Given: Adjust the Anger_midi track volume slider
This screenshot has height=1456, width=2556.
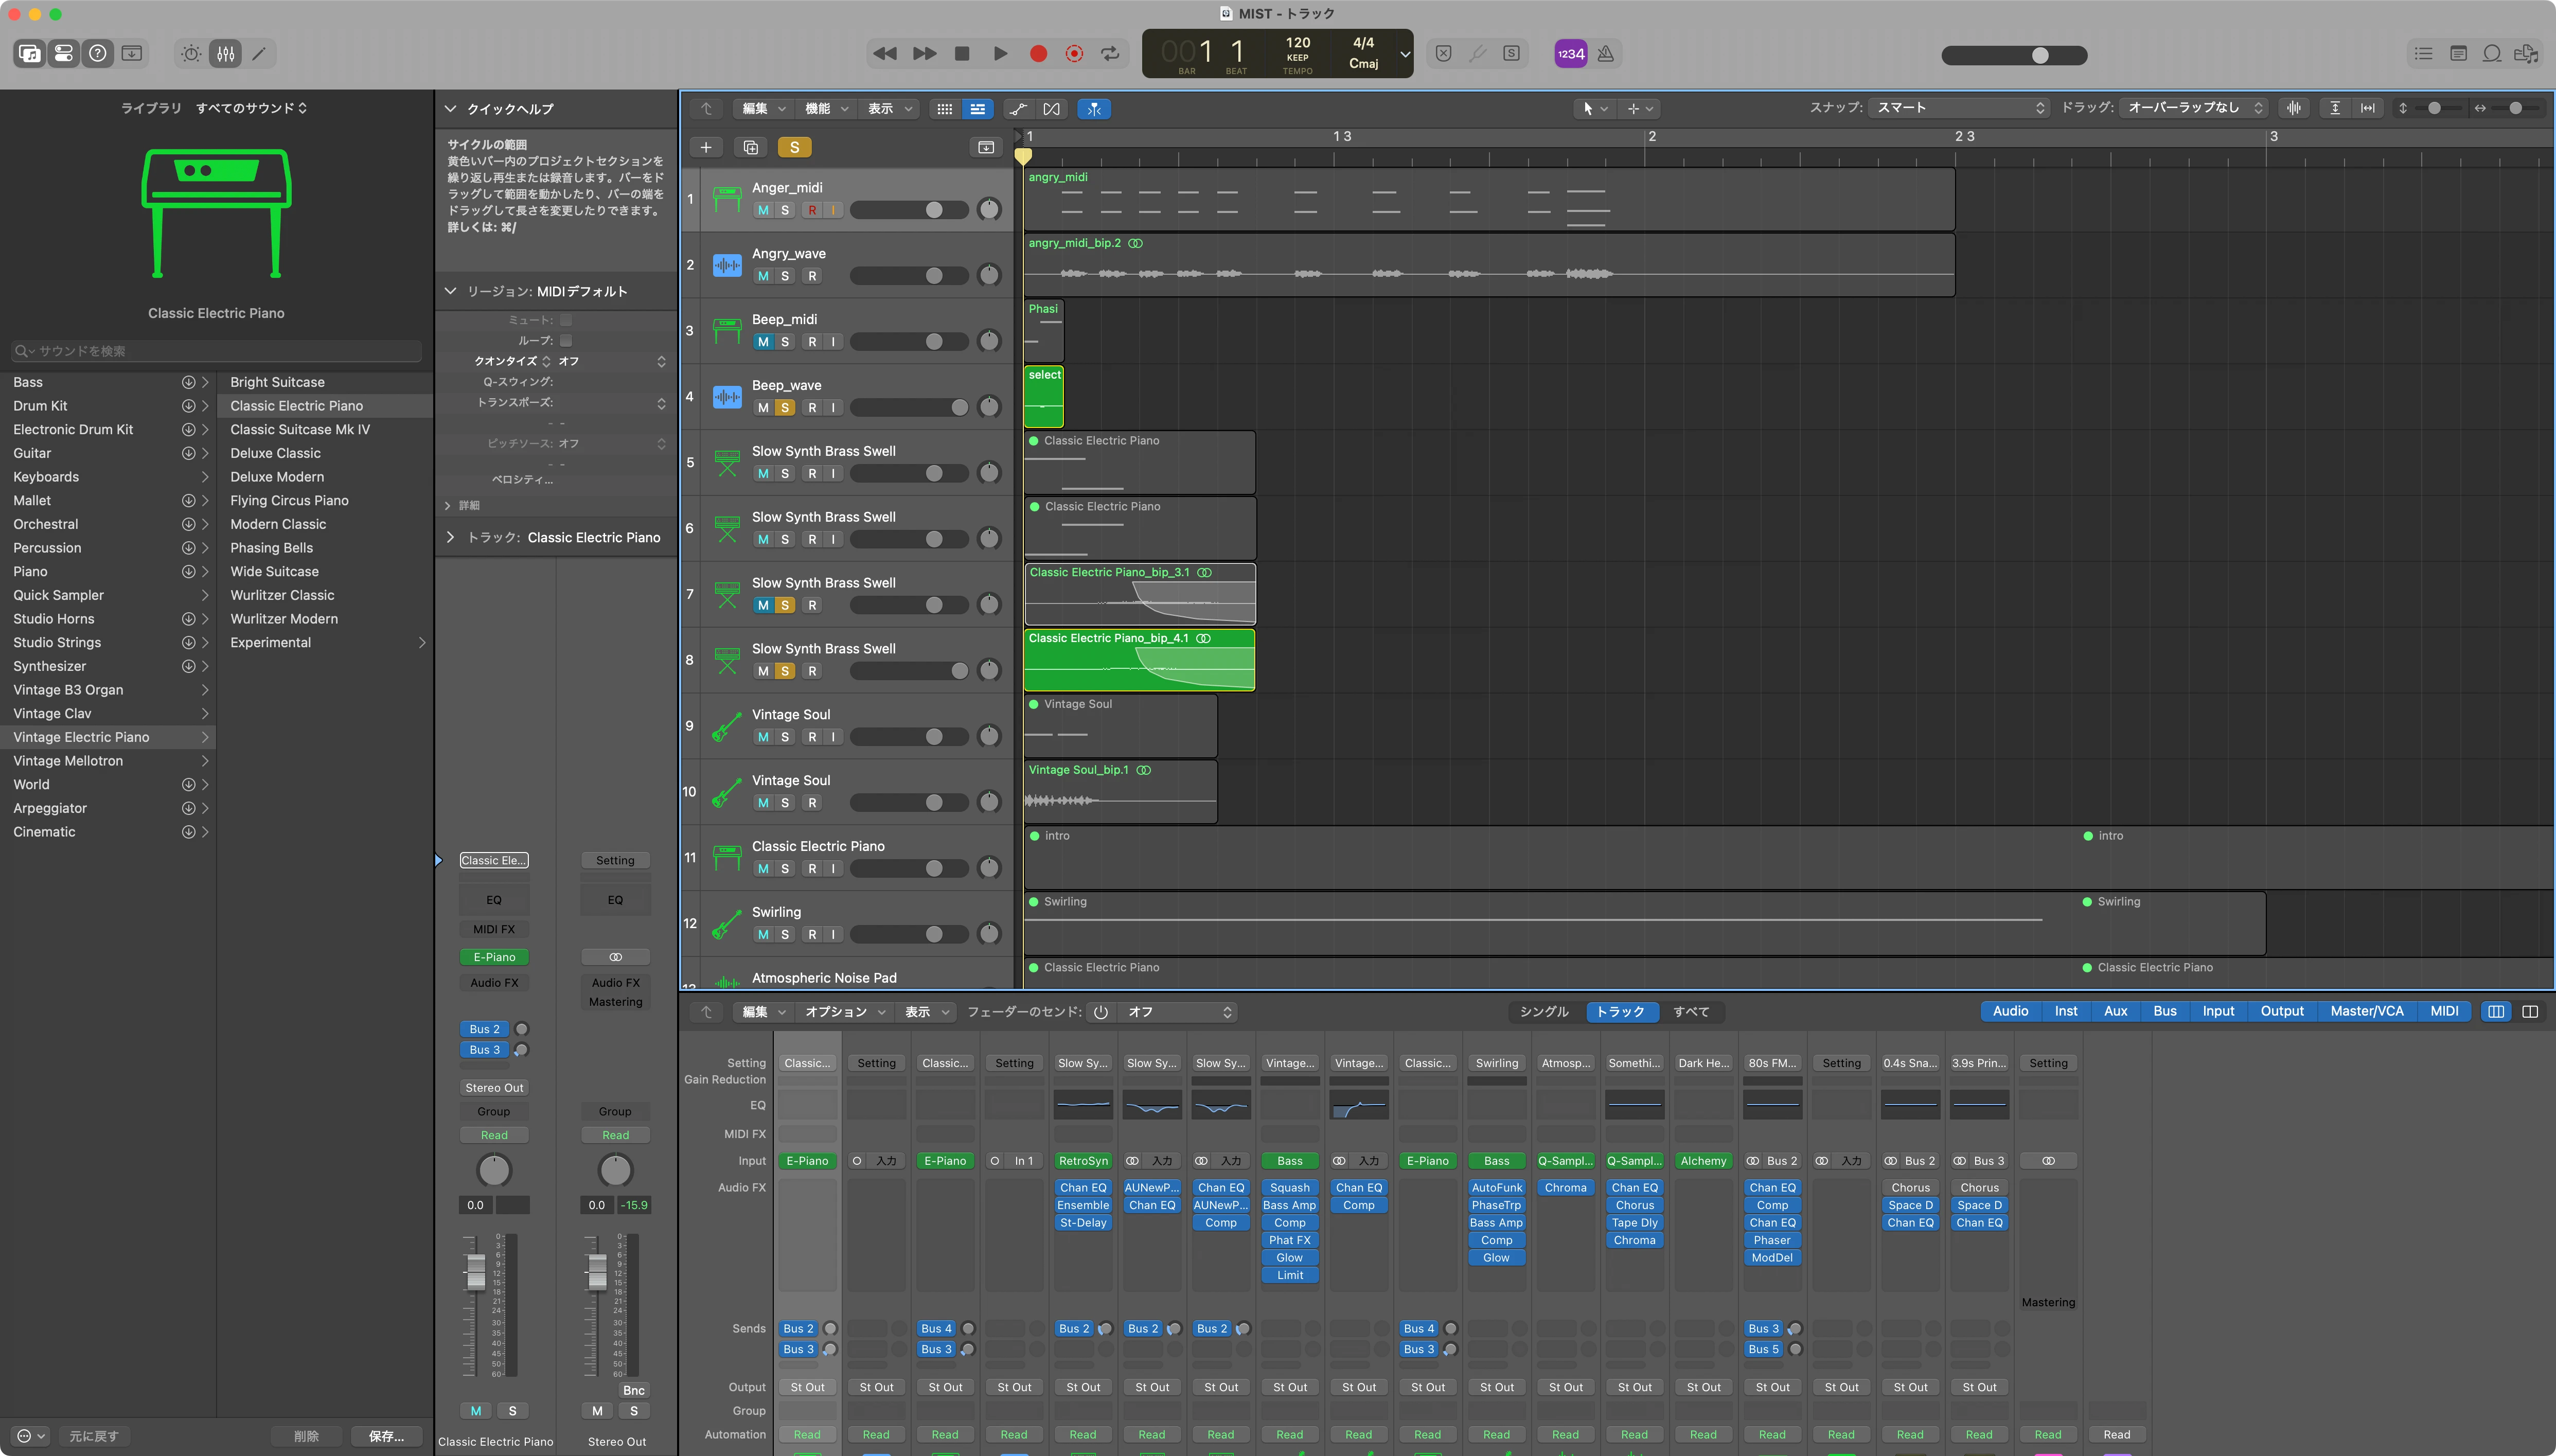Looking at the screenshot, I should click(x=933, y=210).
